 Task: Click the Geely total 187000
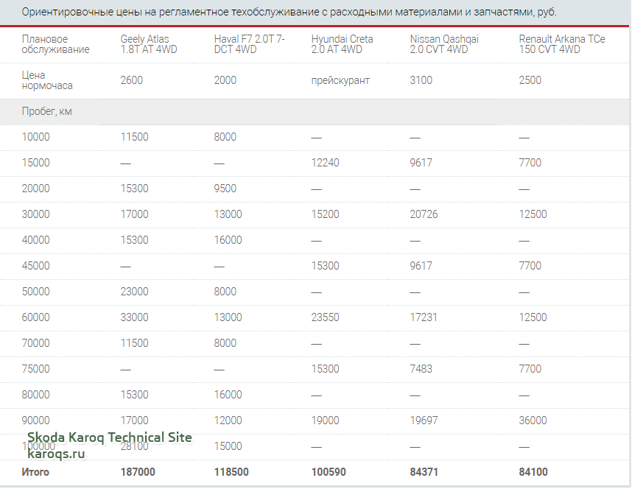pyautogui.click(x=138, y=473)
